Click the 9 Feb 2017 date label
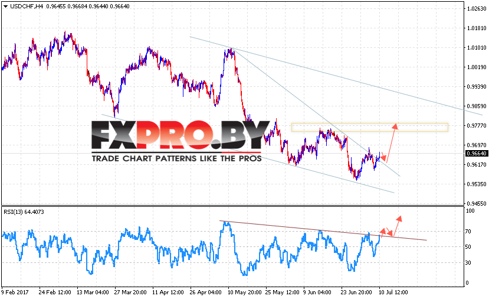Image resolution: width=489 pixels, height=299 pixels. coord(15,292)
